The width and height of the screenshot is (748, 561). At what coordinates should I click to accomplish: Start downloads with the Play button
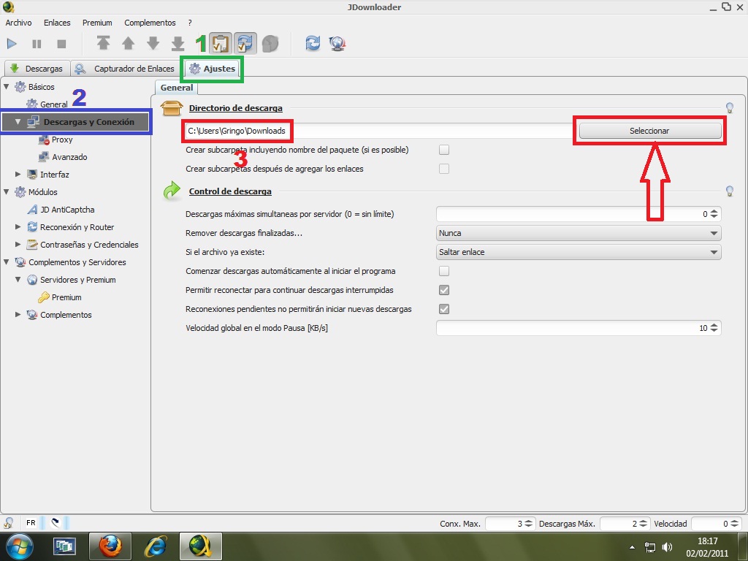point(12,44)
